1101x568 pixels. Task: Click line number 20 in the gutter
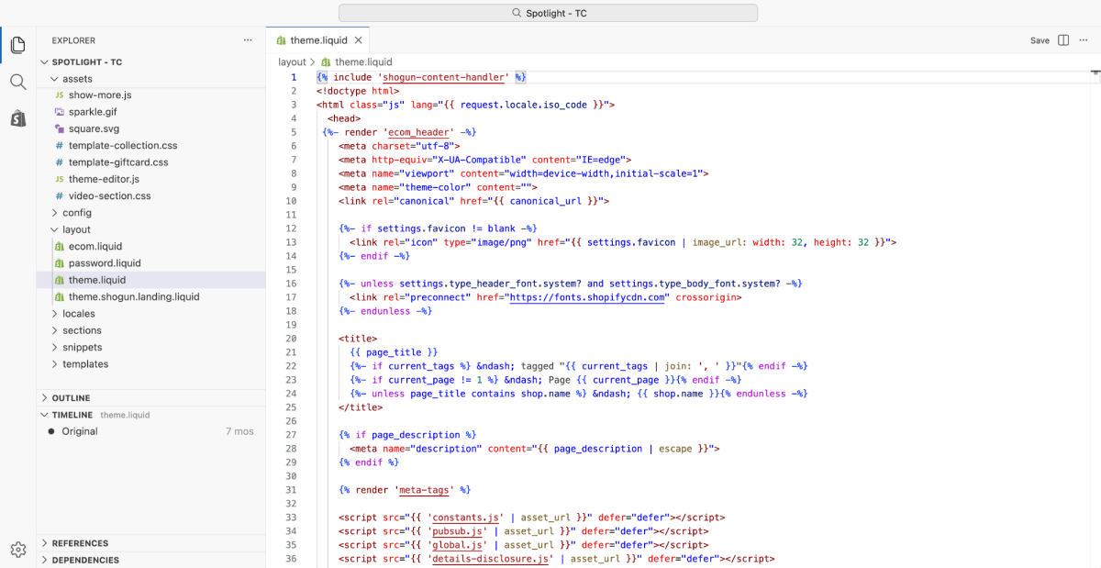291,339
